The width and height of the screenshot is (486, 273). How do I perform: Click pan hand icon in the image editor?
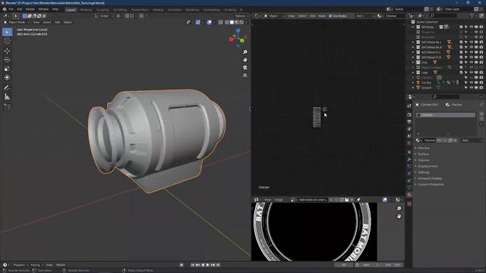(399, 216)
